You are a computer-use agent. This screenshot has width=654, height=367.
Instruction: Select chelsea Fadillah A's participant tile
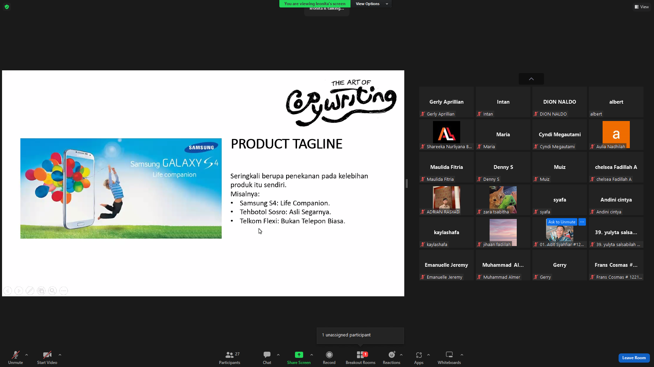(616, 167)
